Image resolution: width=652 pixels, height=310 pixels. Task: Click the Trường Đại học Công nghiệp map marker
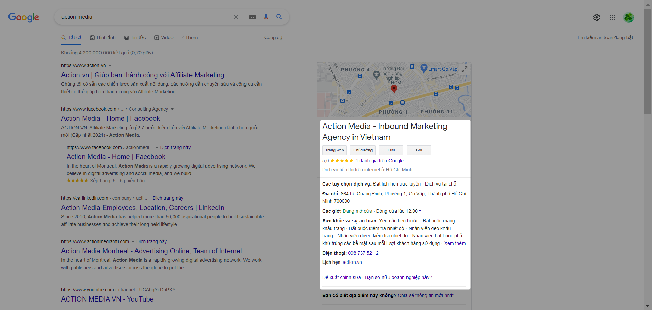coord(376,75)
